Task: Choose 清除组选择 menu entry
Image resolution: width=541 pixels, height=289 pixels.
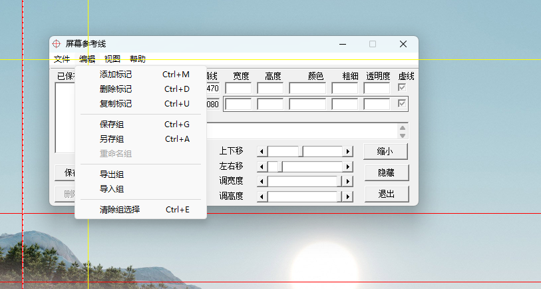Action: pos(141,210)
